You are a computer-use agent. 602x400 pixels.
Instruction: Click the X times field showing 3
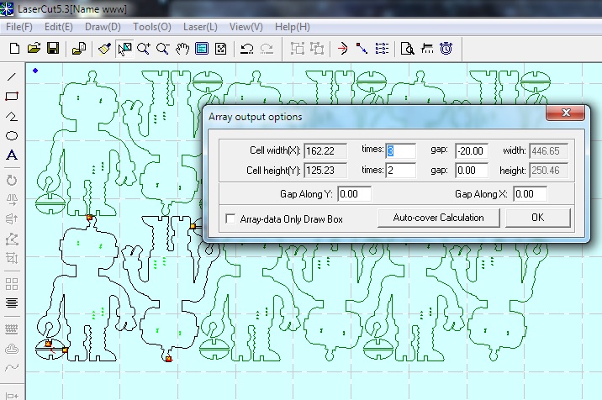pos(400,151)
